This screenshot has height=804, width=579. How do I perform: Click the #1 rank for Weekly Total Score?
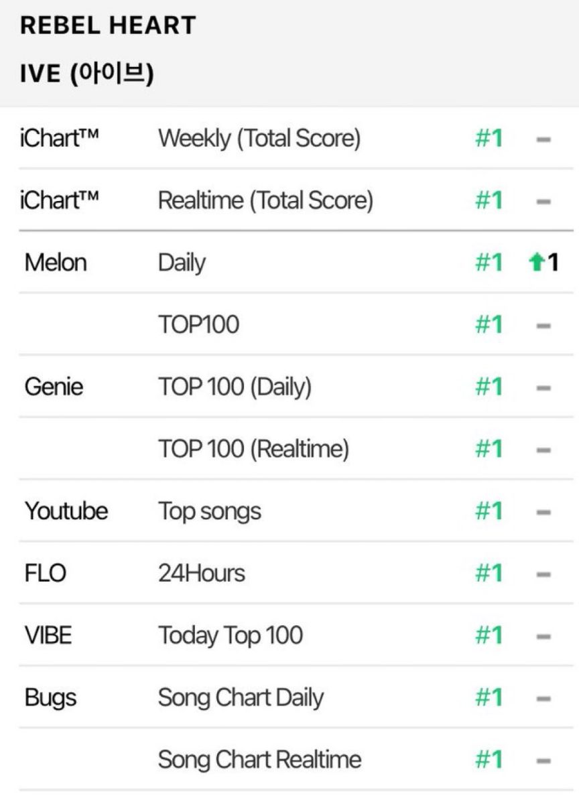coord(489,139)
